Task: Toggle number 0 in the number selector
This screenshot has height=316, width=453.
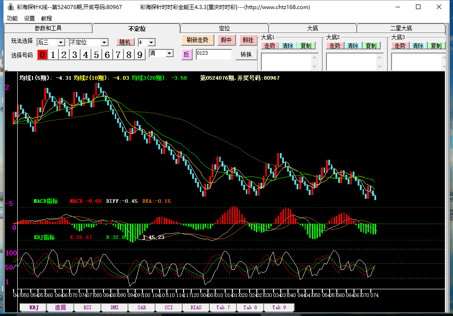Action: pos(42,55)
